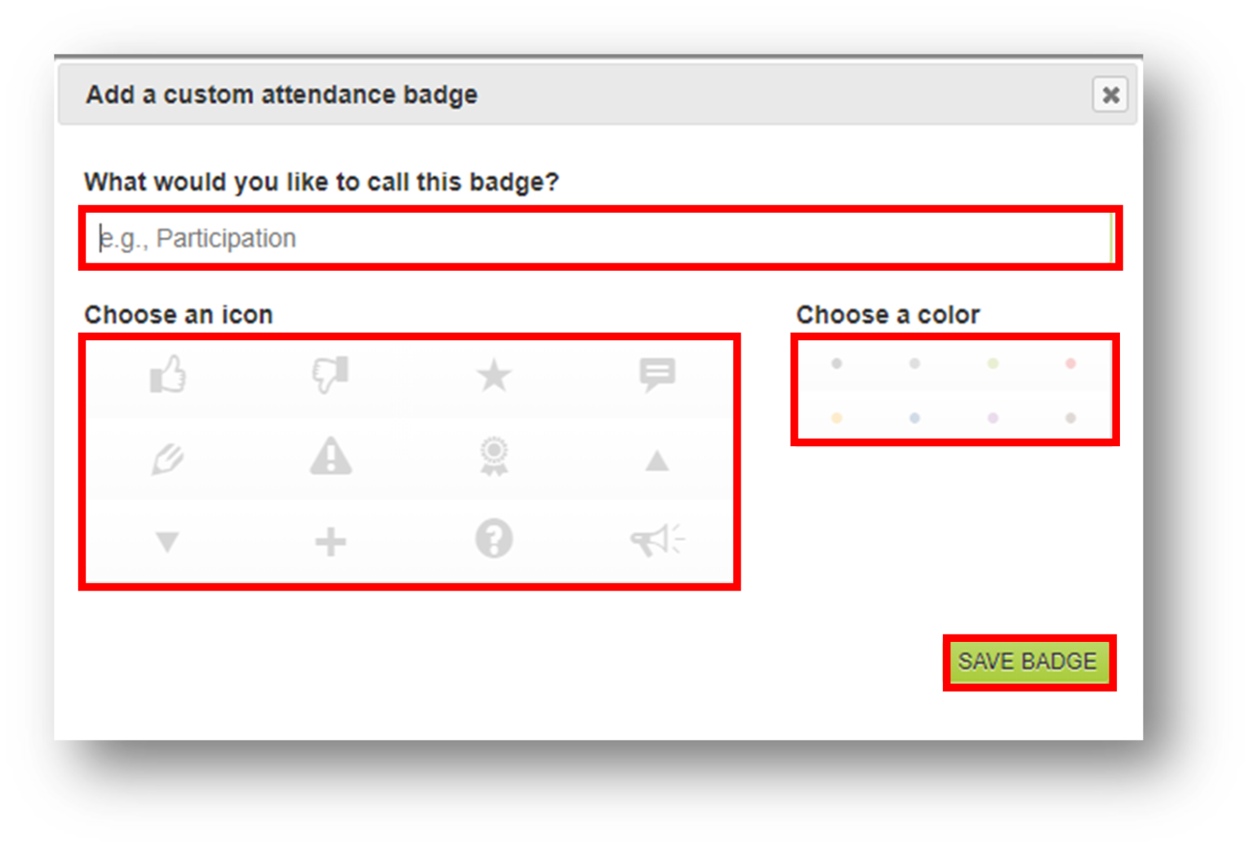The height and width of the screenshot is (850, 1253).
Task: Choose the plus sign icon
Action: pos(330,539)
